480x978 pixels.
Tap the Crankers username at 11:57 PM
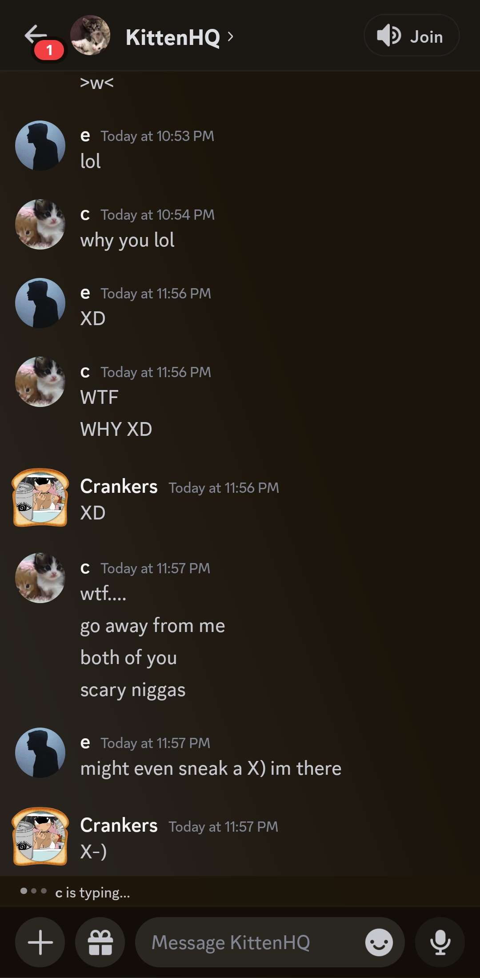point(119,825)
